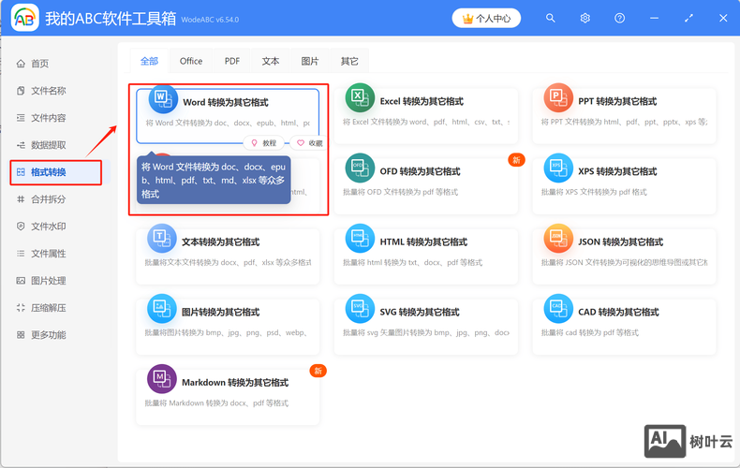Click the 文件内容 label in sidebar
Screen dimensions: 740x468
tap(49, 118)
